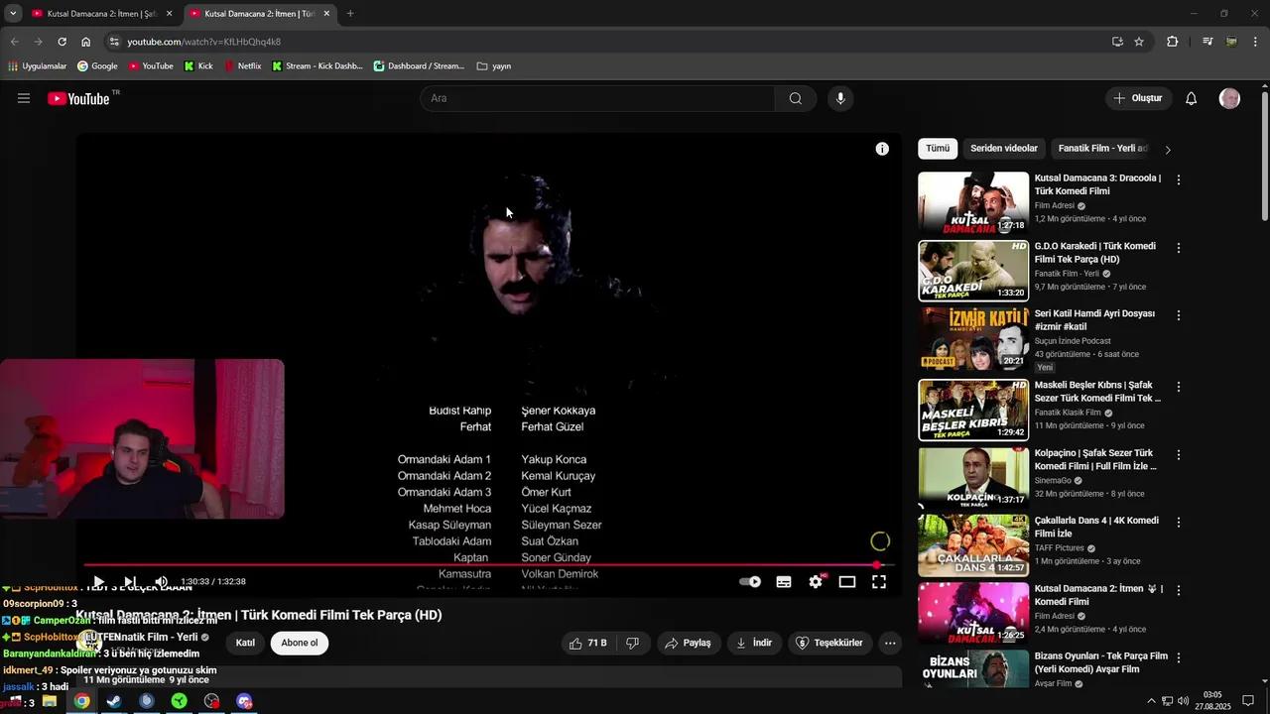Open YouTube notifications bell

point(1192,98)
